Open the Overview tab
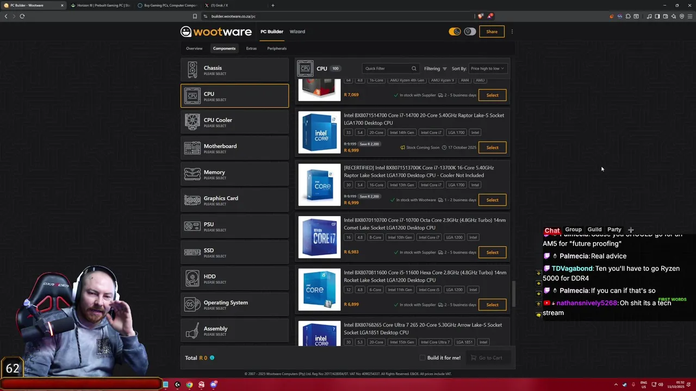The height and width of the screenshot is (391, 696). click(194, 48)
